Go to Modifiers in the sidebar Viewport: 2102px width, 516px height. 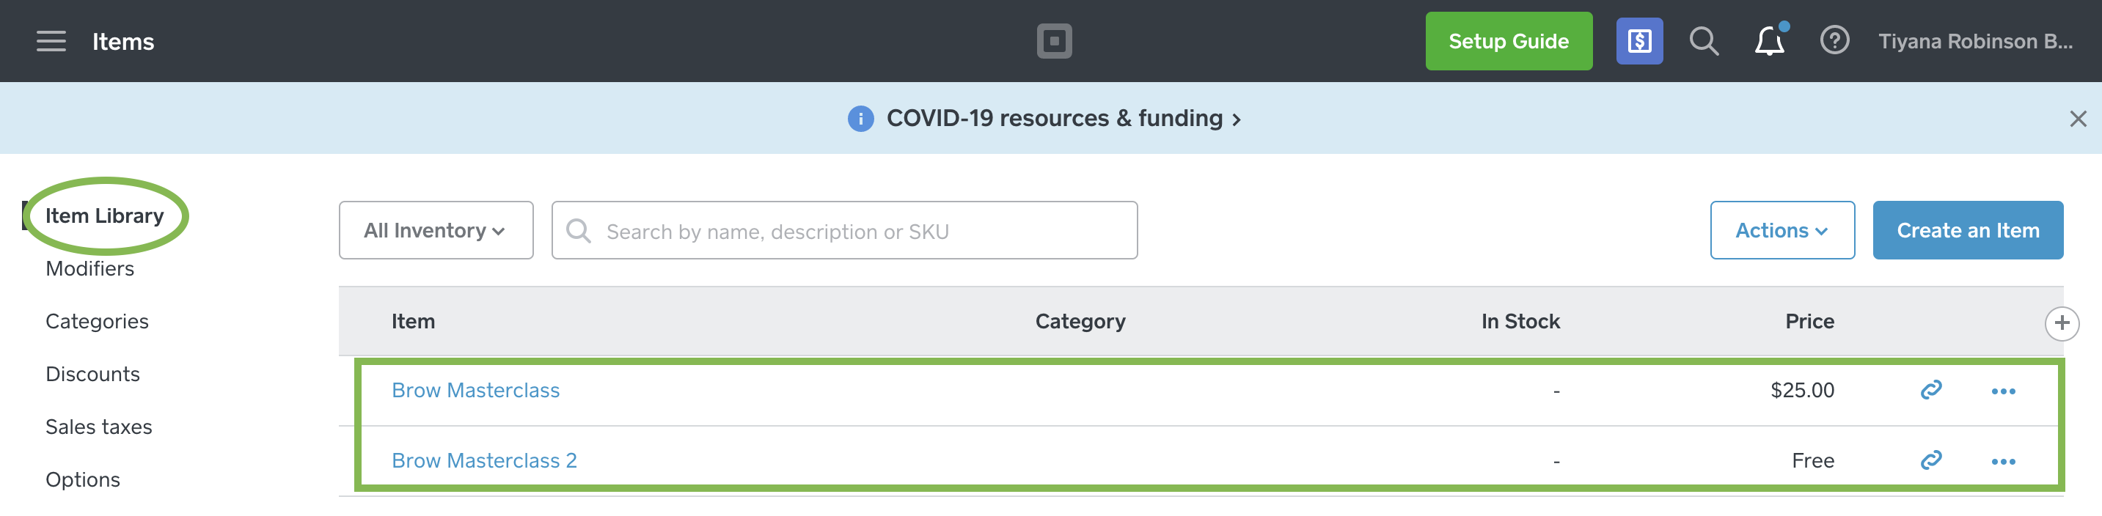coord(89,268)
